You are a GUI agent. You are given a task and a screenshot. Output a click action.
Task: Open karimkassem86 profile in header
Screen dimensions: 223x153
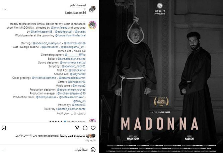(x=75, y=13)
